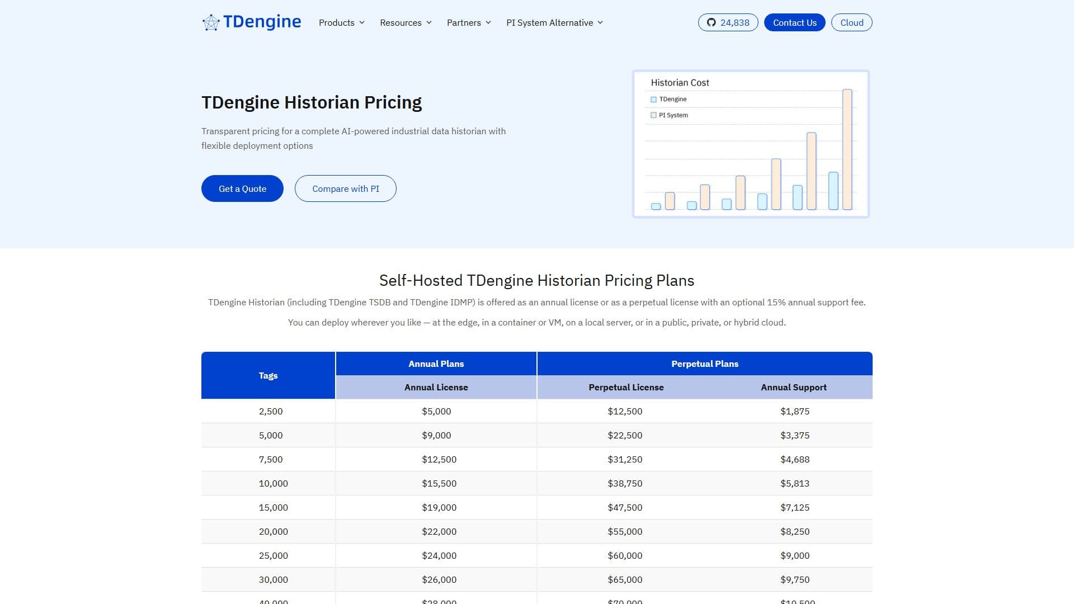Select the Perpetual Plans header
Image resolution: width=1074 pixels, height=604 pixels.
tap(705, 364)
